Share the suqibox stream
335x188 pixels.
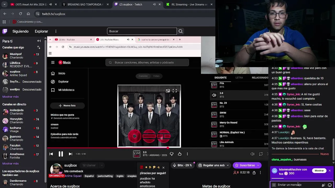click(x=254, y=173)
